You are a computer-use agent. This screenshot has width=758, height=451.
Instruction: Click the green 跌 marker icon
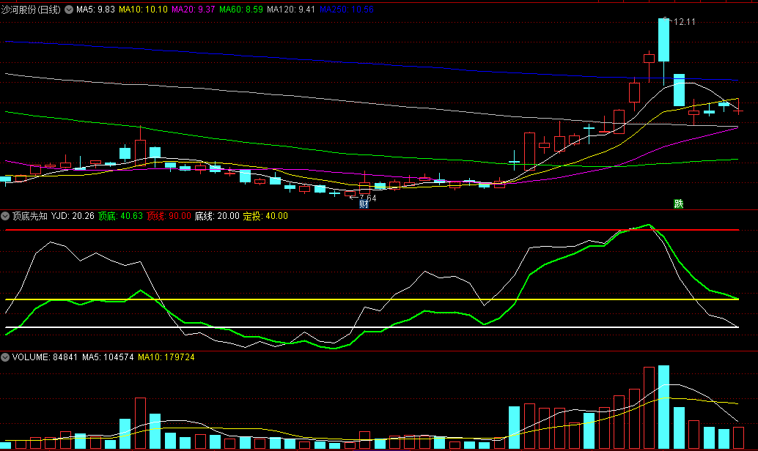click(x=679, y=204)
